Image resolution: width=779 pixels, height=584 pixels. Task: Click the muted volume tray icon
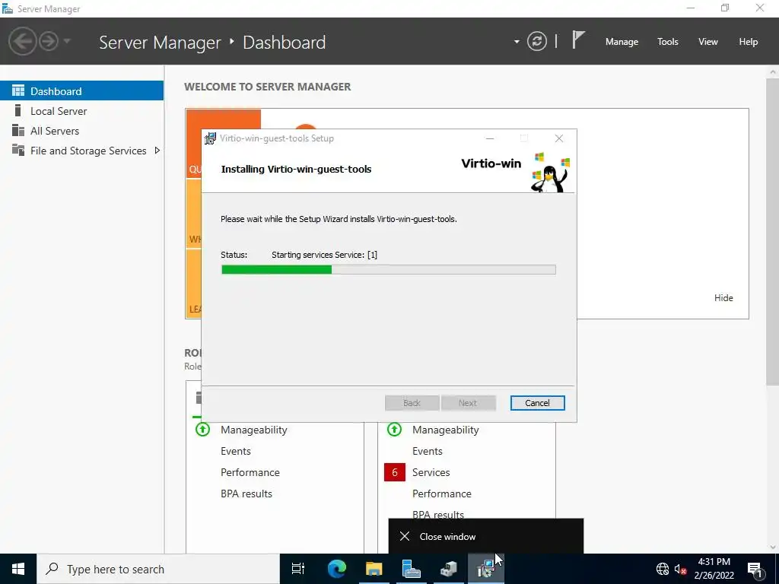680,569
